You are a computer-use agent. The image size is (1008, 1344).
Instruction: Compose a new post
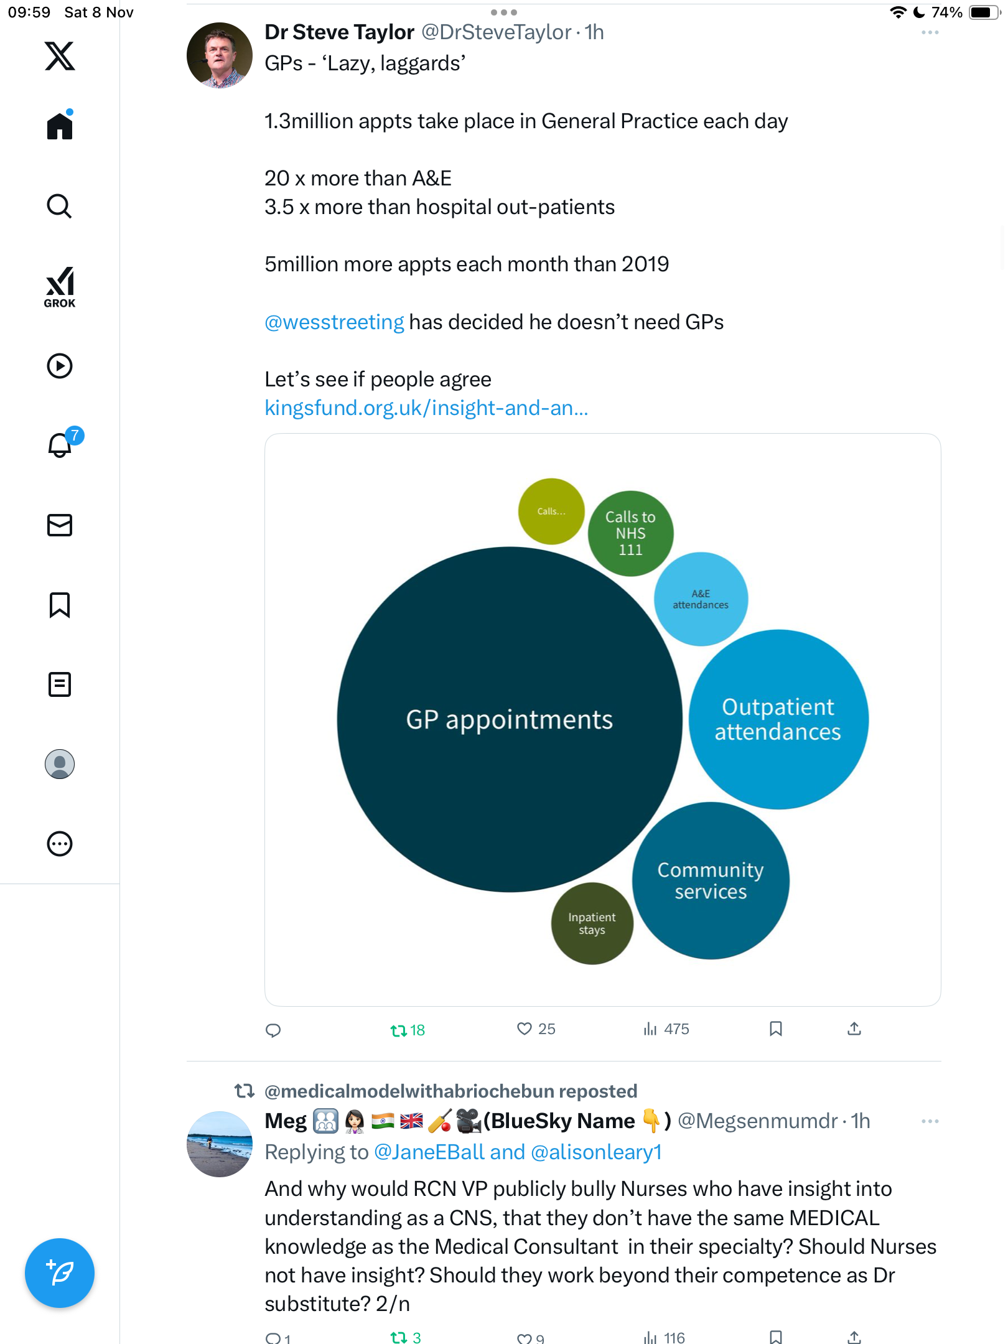pyautogui.click(x=60, y=1273)
